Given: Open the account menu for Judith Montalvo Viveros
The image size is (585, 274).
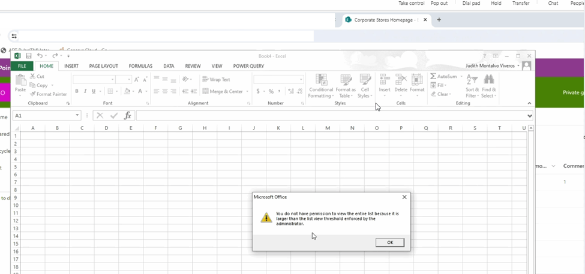Looking at the screenshot, I should pyautogui.click(x=493, y=66).
